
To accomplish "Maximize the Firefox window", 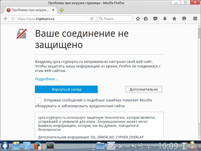I will (185, 3).
